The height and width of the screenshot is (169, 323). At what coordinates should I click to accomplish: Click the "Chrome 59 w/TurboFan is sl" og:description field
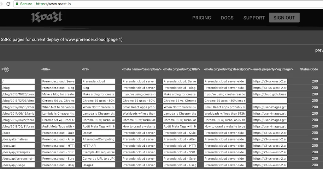(225, 120)
